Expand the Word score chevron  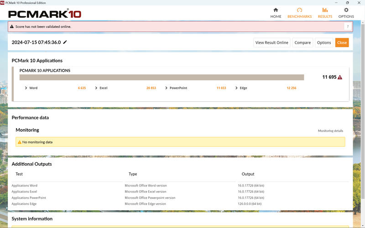click(x=26, y=88)
